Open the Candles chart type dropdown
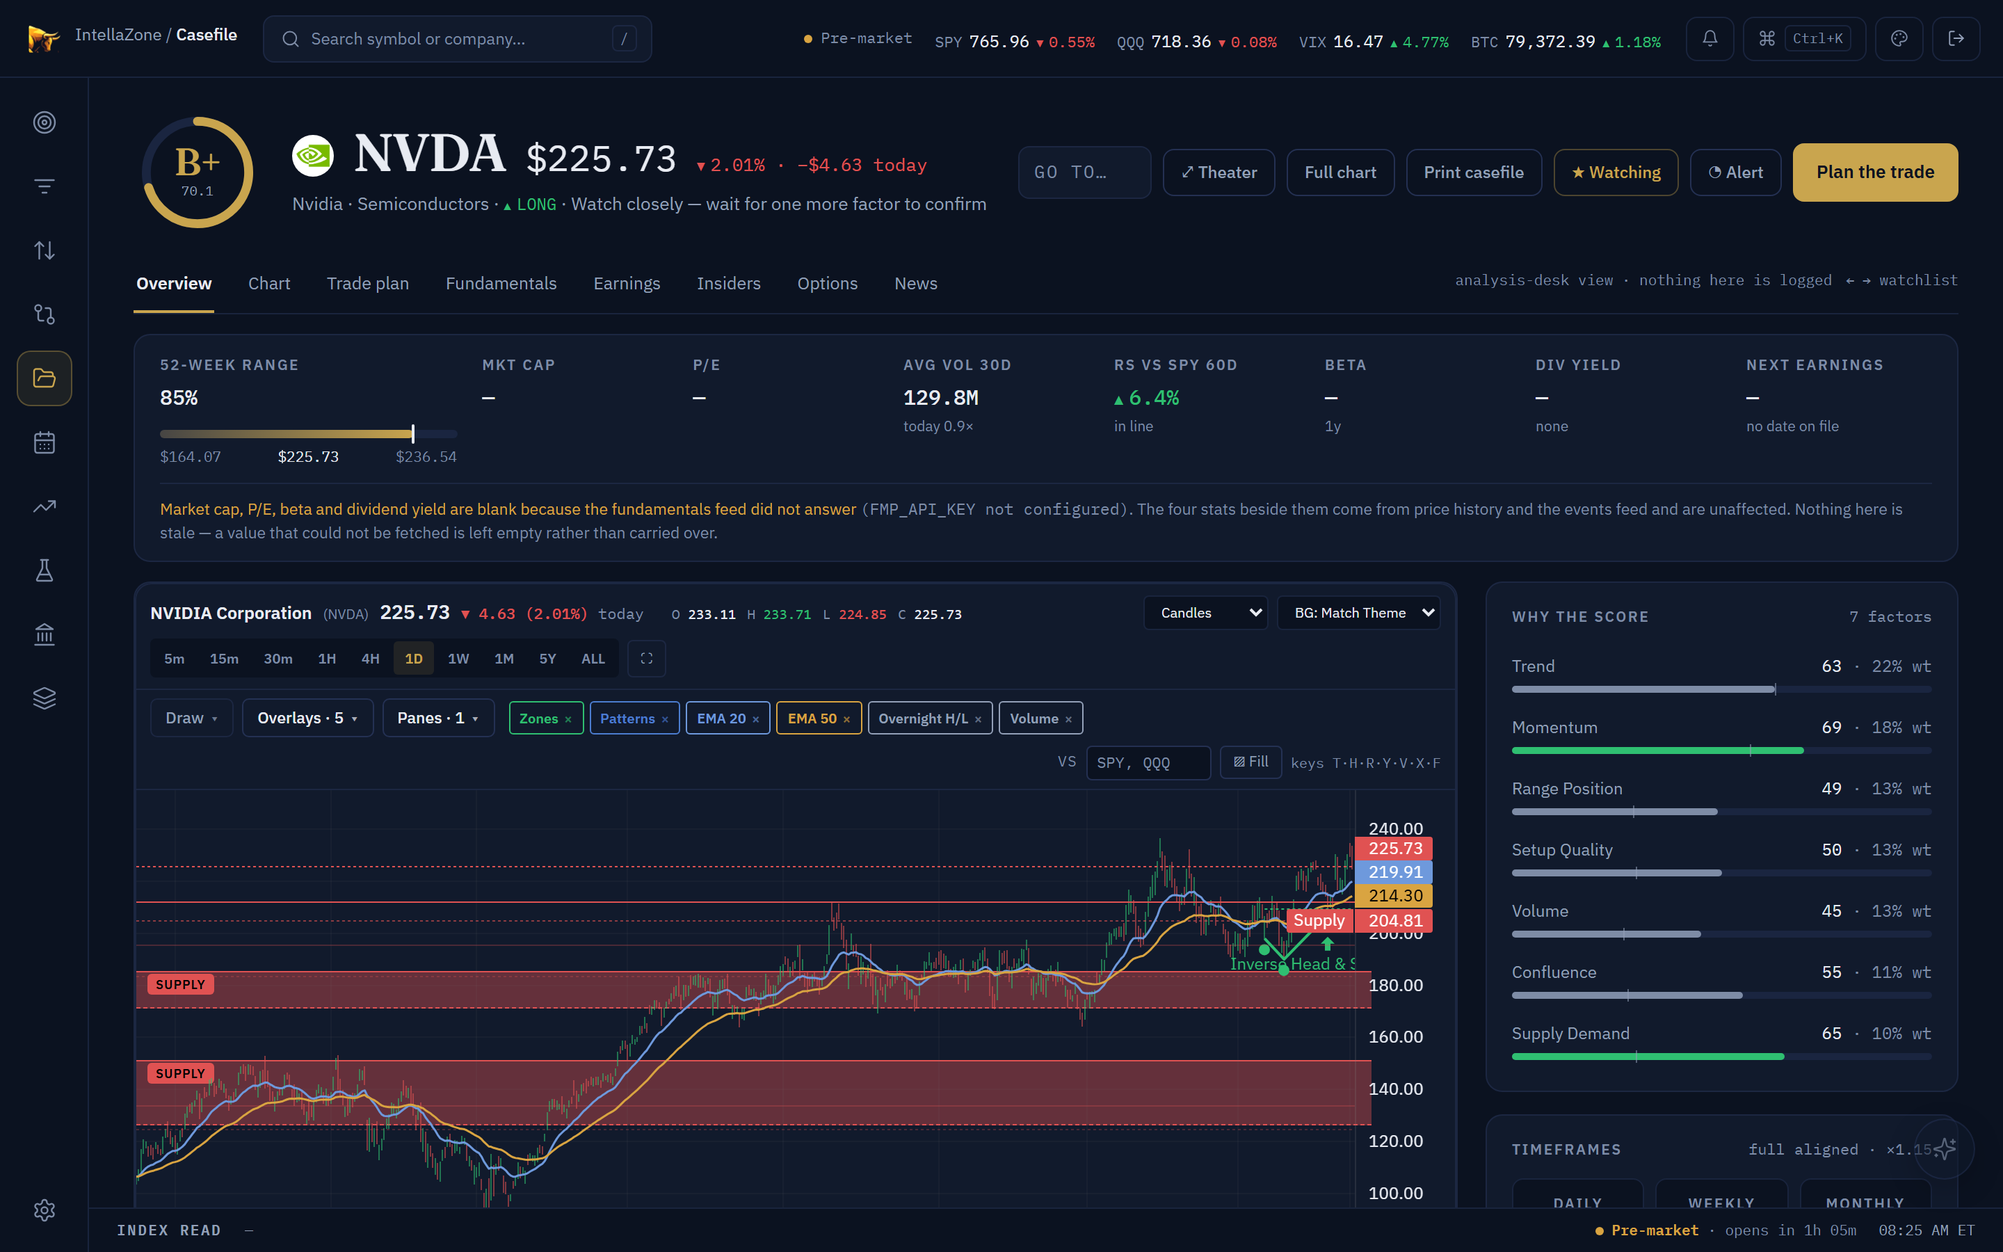Screen dimensions: 2003x1252 coord(1205,613)
